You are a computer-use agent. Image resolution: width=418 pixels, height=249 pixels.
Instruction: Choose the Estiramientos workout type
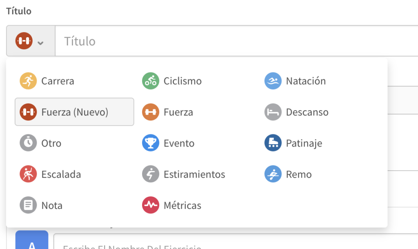194,174
